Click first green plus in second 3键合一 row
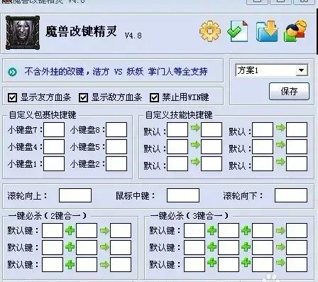318x282 pixels. click(212, 247)
